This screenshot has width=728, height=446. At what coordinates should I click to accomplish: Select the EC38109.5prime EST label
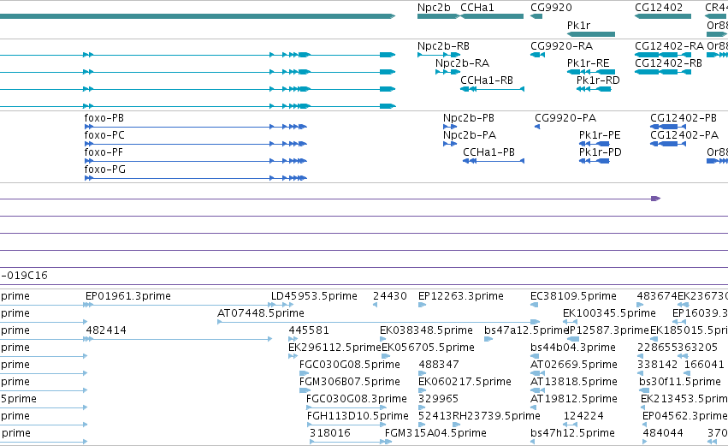(573, 296)
